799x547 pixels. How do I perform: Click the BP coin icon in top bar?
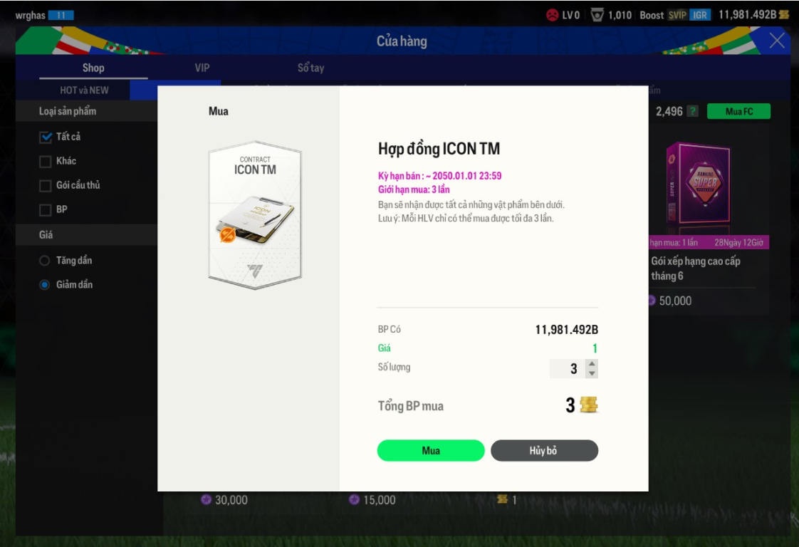[x=784, y=15]
